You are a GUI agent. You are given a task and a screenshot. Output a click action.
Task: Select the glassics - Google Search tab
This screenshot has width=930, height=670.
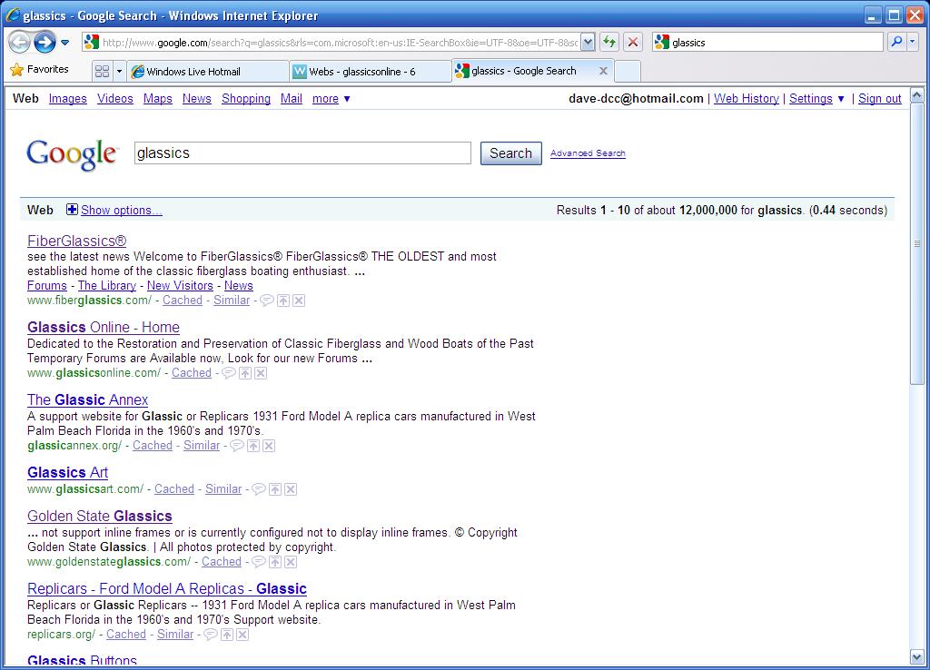point(525,71)
